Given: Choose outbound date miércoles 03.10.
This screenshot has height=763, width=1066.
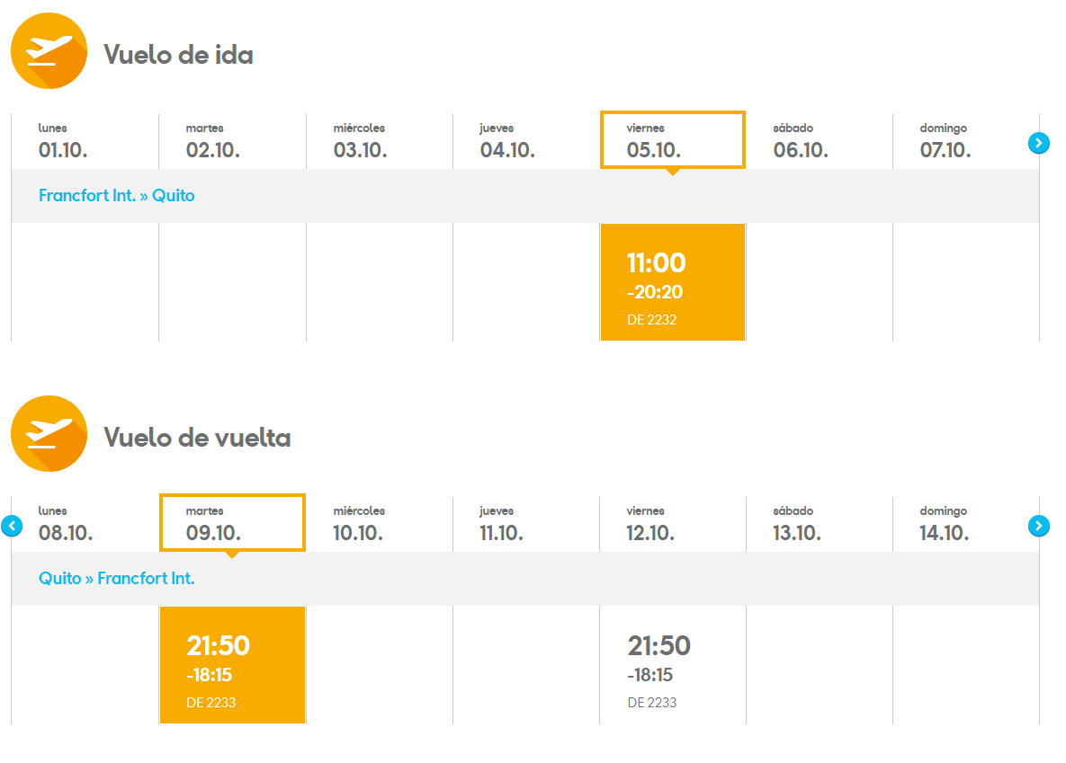Looking at the screenshot, I should [x=379, y=141].
